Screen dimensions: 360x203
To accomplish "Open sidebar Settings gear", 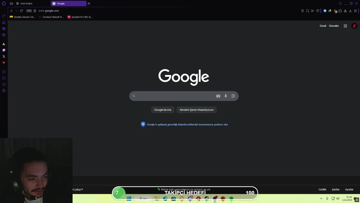I will [4, 91].
